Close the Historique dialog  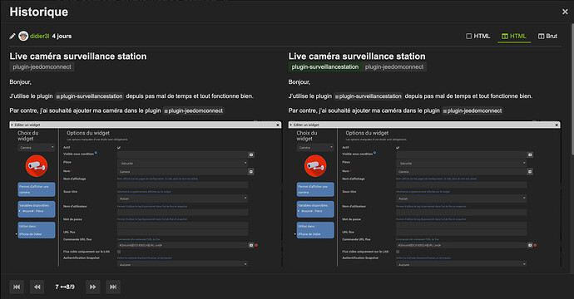pos(565,12)
